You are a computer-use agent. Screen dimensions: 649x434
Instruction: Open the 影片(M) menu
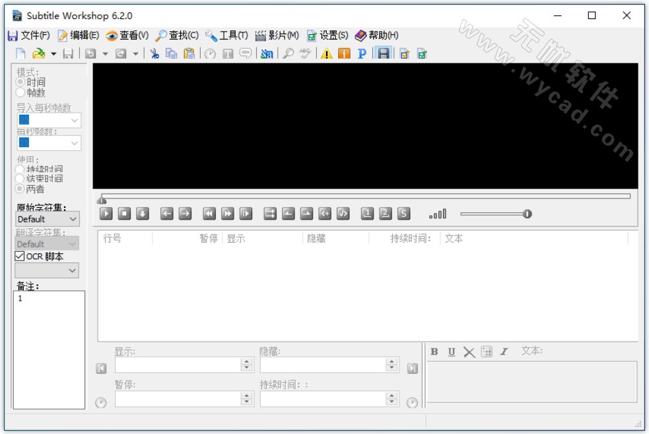277,36
